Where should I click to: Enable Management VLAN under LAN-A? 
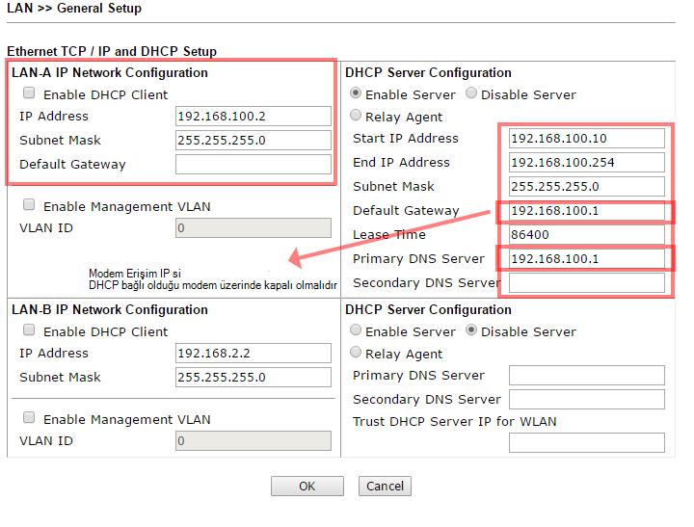click(x=29, y=205)
